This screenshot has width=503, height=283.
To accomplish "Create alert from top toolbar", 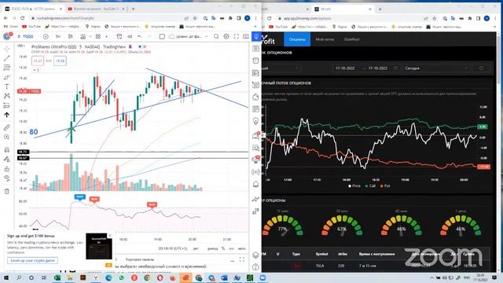I will (119, 37).
